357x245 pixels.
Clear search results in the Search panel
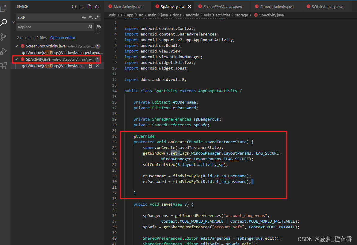tap(81, 7)
